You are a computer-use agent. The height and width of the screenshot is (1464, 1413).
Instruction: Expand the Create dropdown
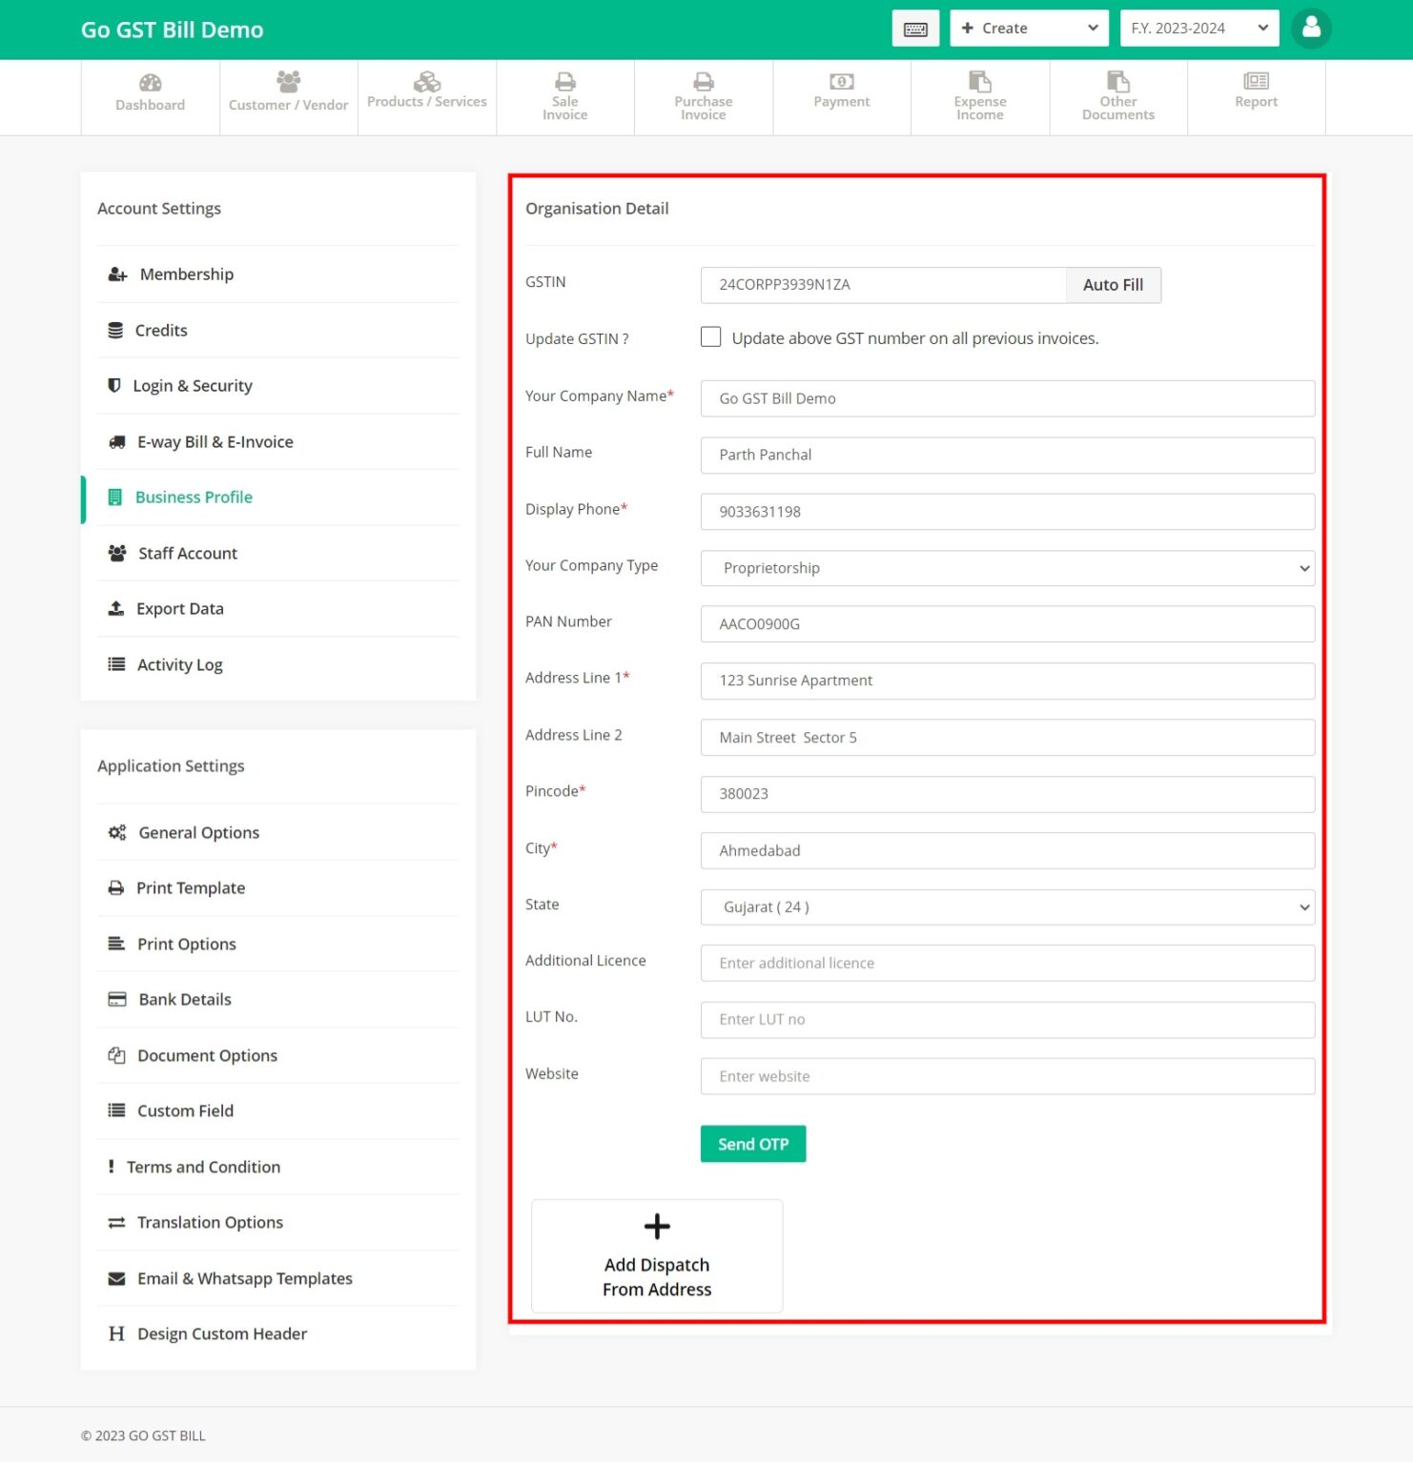point(1029,29)
